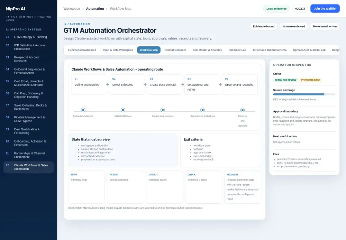
Task: Select step card 05 Observe and reconcile
Action: [x=240, y=84]
